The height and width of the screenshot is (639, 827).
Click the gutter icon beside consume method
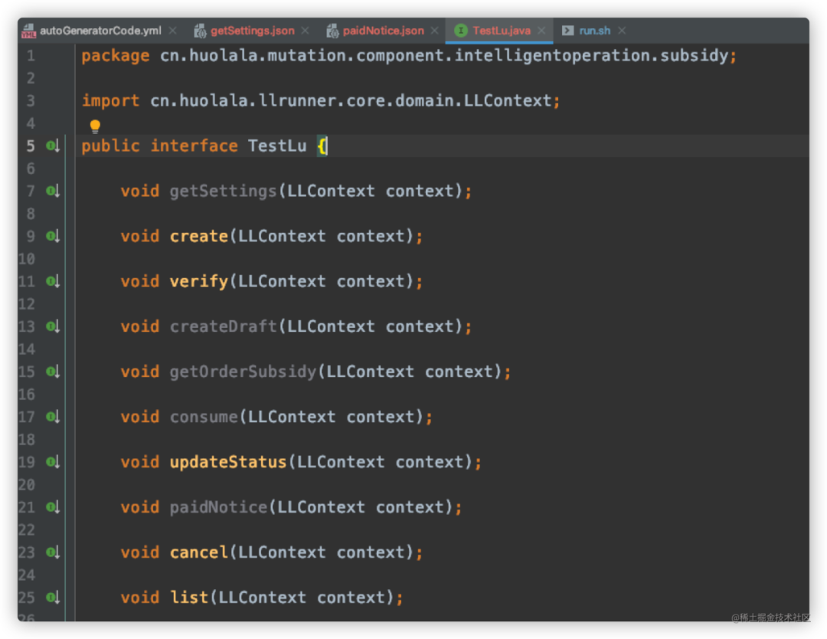53,417
